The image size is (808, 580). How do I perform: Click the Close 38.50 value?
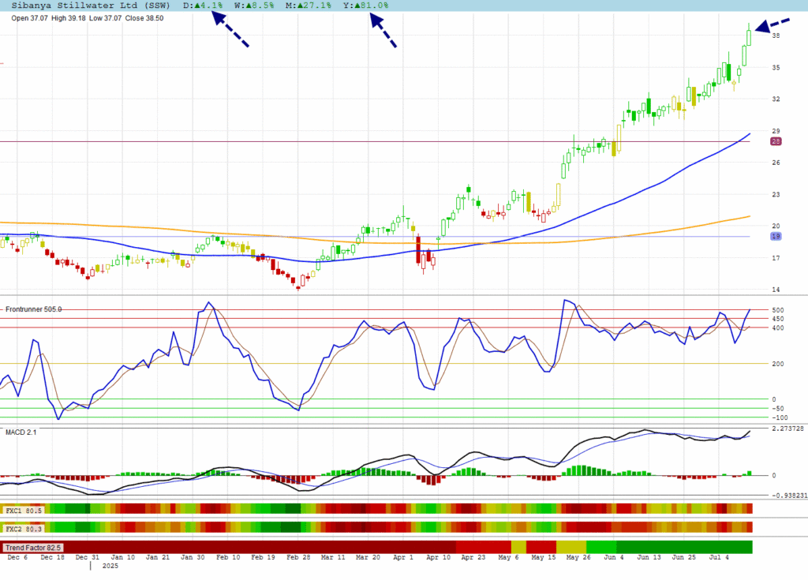(x=144, y=18)
